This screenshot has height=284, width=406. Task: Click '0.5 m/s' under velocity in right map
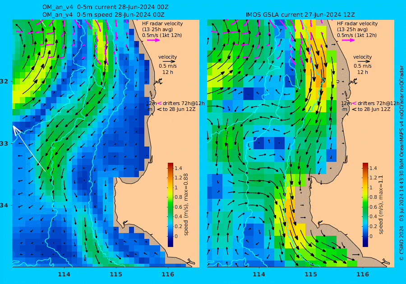coord(363,66)
